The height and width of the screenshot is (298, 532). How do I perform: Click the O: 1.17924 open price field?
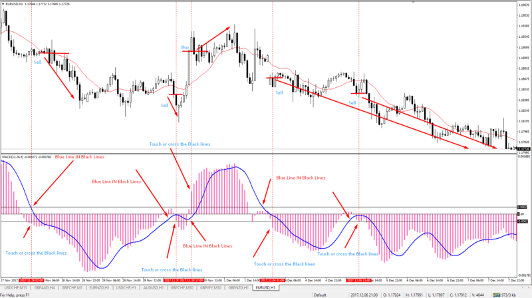pyautogui.click(x=392, y=295)
